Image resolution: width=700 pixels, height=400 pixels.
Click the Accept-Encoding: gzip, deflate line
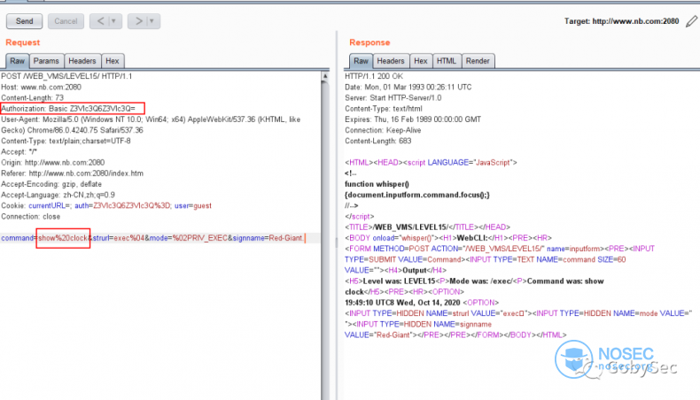coord(51,184)
